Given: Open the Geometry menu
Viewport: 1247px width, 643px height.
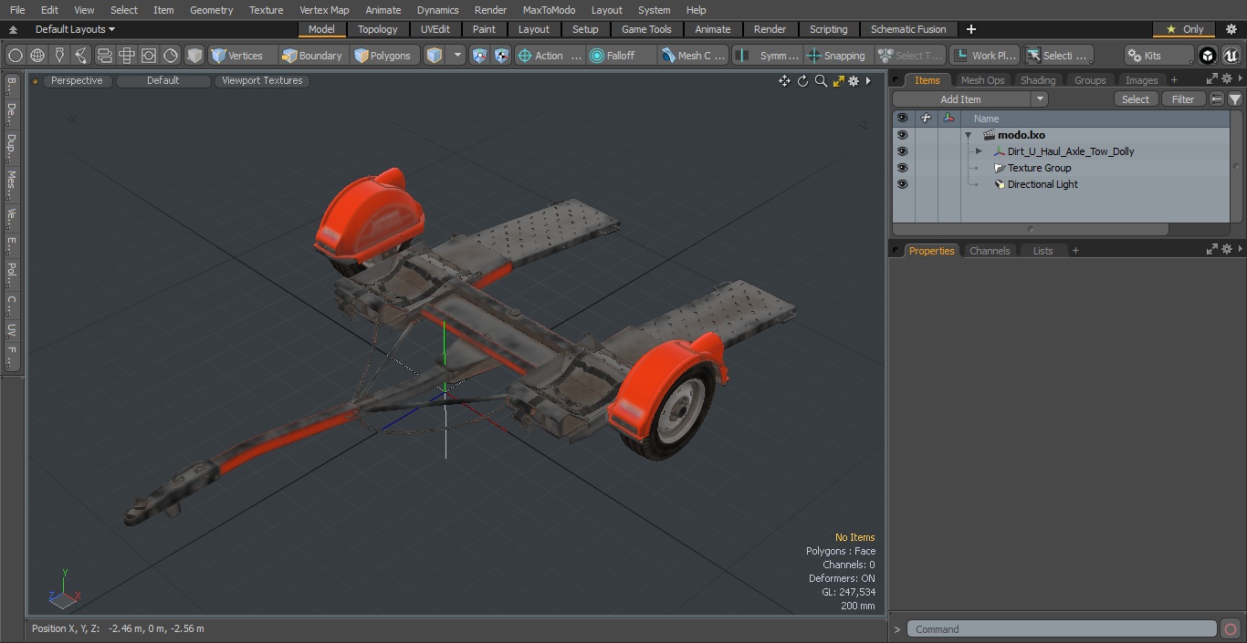Looking at the screenshot, I should point(211,10).
